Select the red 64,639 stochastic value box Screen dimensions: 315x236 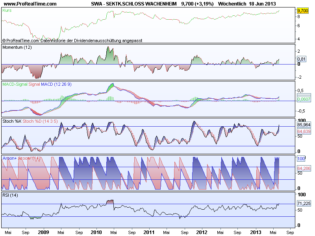(x=304, y=131)
